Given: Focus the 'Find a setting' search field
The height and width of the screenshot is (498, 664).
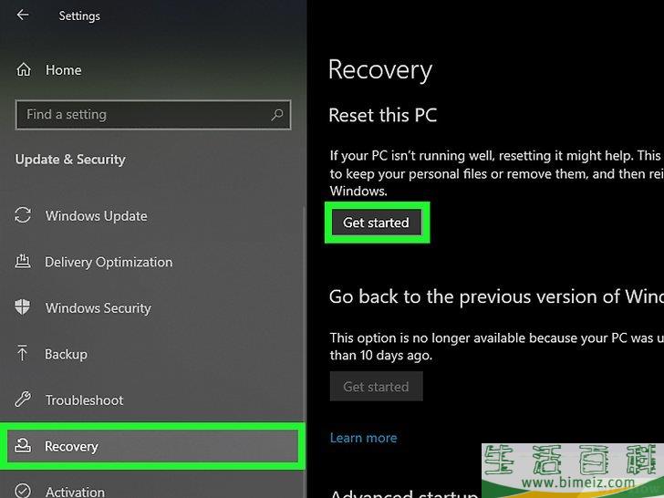Looking at the screenshot, I should click(x=141, y=115).
